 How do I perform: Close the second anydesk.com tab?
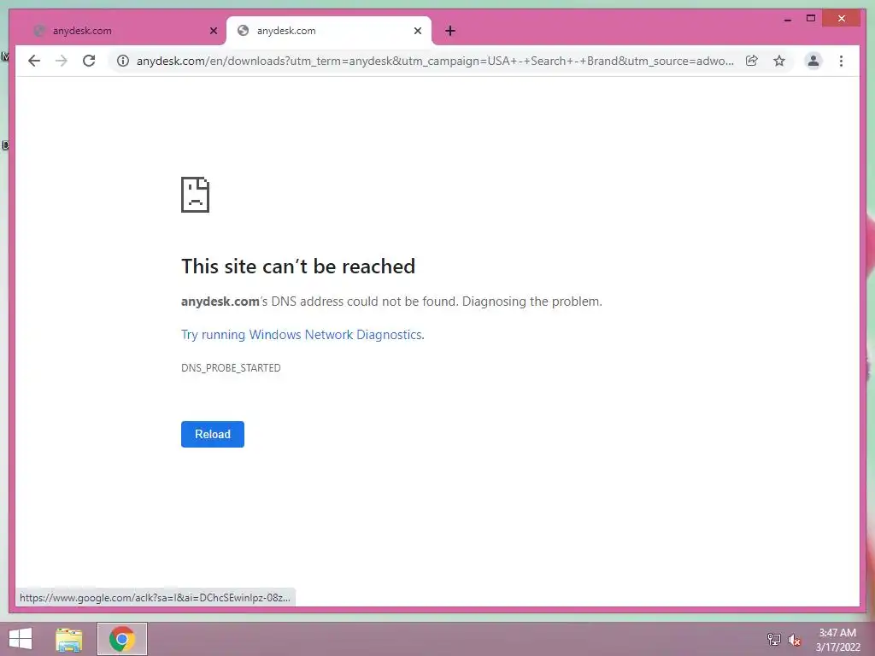(417, 32)
